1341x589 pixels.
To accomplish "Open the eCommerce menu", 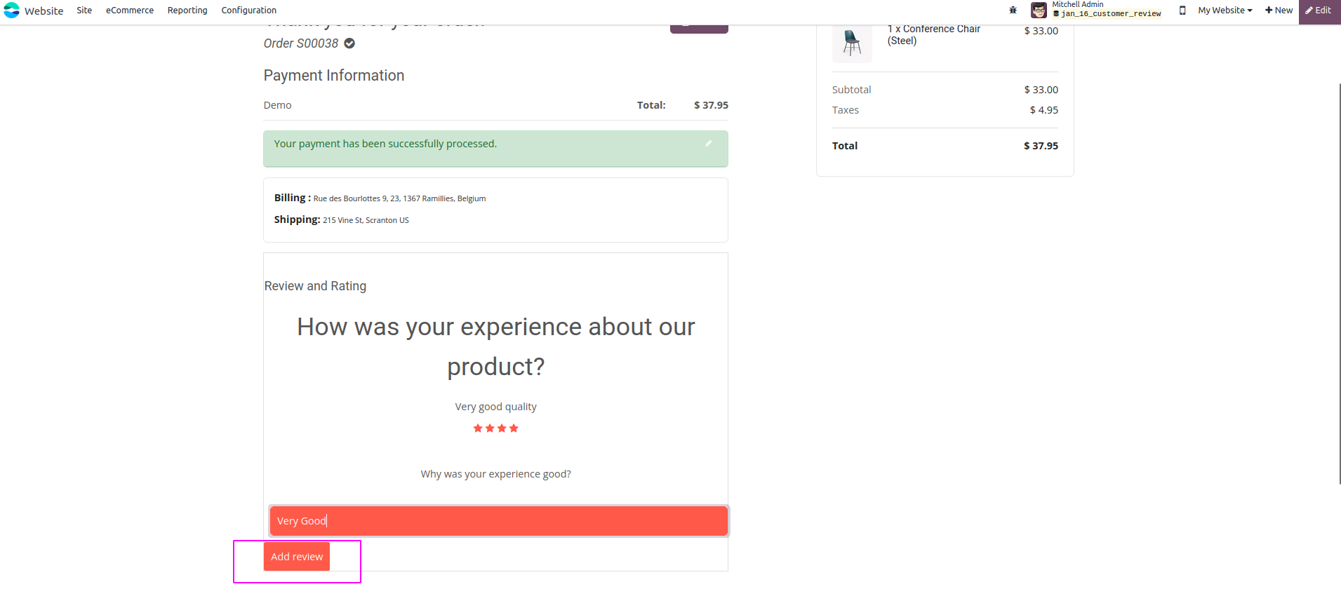I will coord(130,11).
